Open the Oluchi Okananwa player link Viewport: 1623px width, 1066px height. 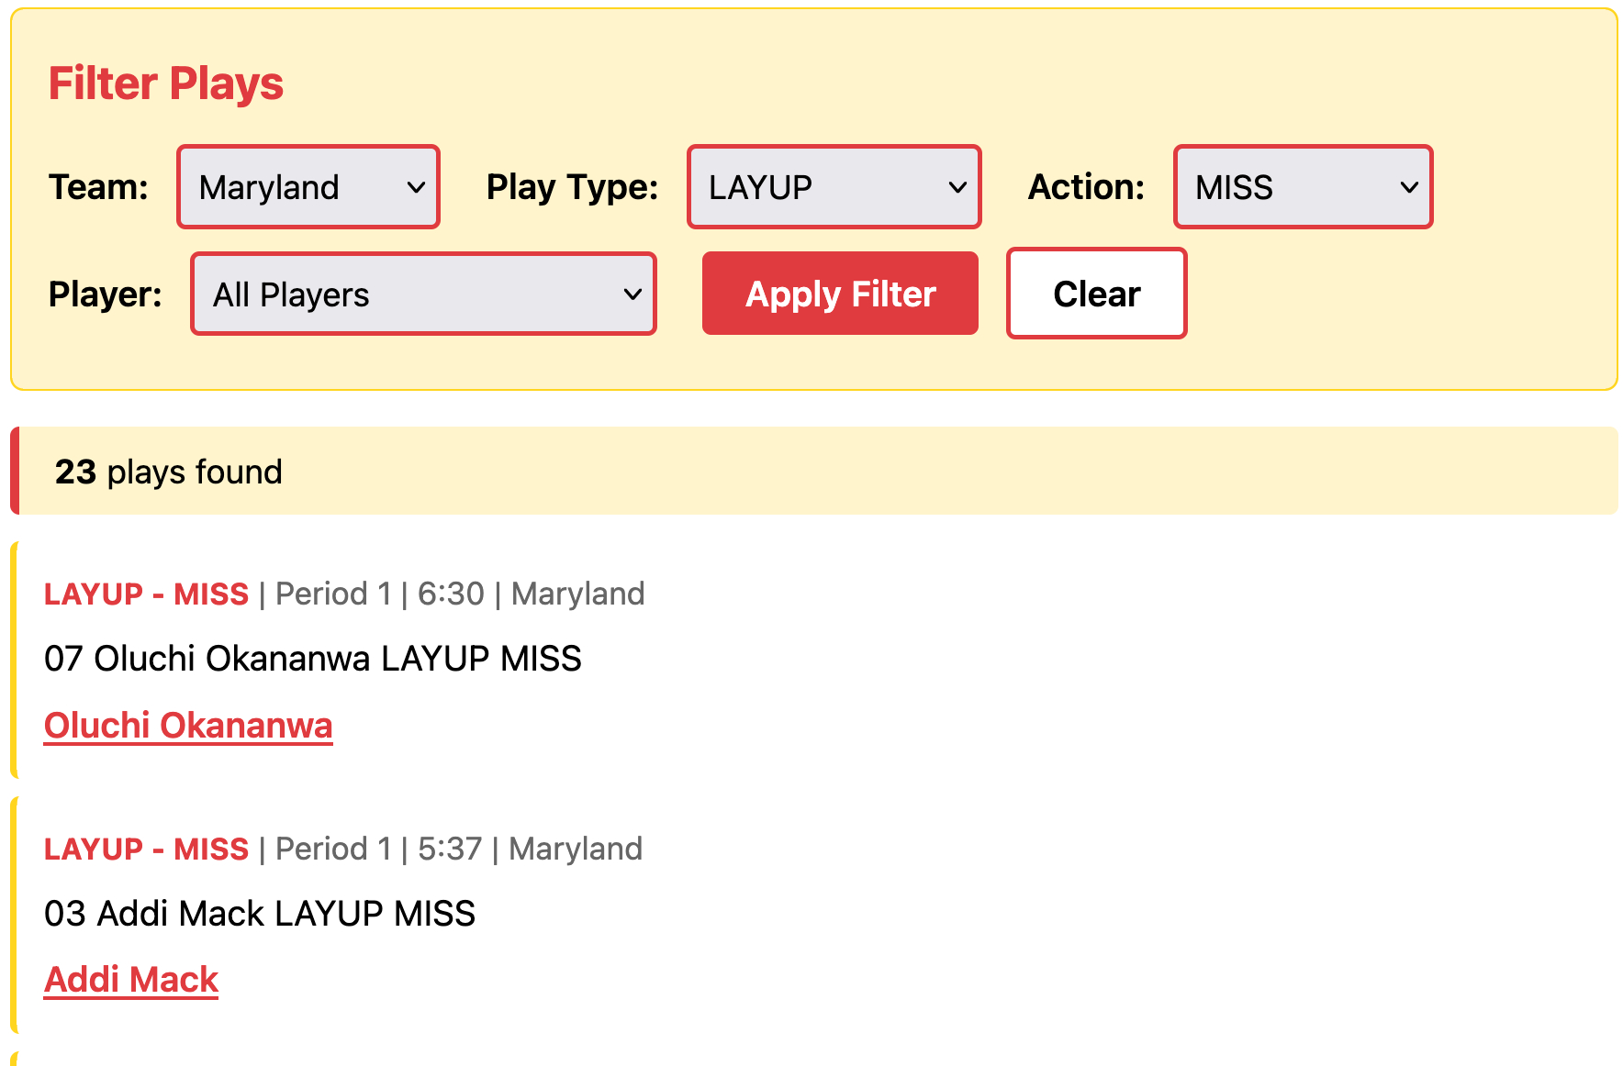pyautogui.click(x=188, y=726)
